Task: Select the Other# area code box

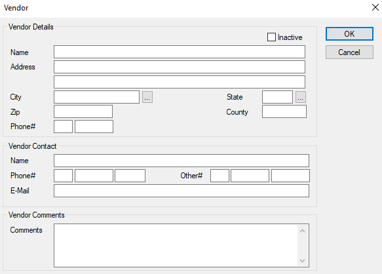Action: pyautogui.click(x=220, y=176)
